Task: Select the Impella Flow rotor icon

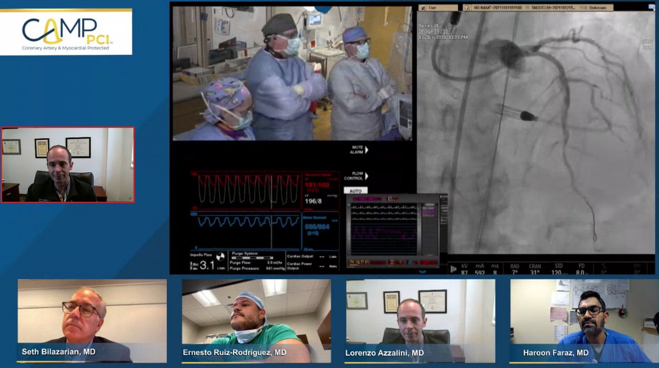Action: [220, 256]
